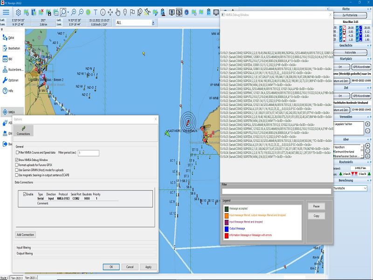The width and height of the screenshot is (373, 280).
Task: Uncheck Show NMEA Debug Window
Action: (x=17, y=160)
